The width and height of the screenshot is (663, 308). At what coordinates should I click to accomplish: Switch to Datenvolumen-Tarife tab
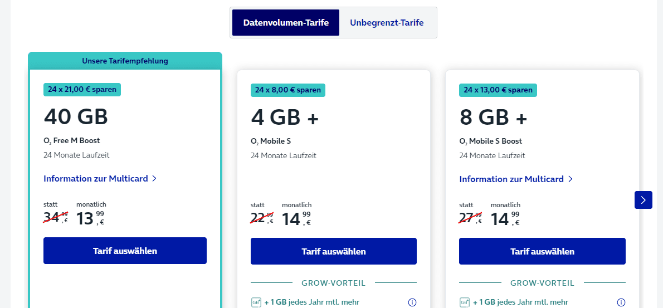[286, 22]
